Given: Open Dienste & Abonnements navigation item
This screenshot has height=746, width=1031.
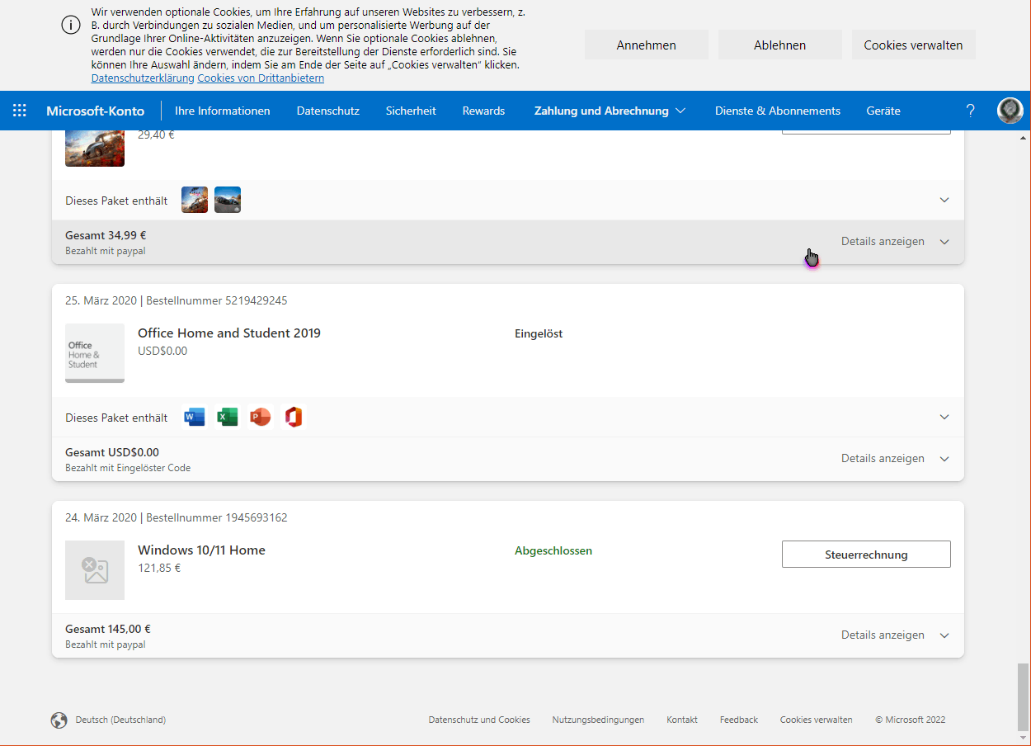Looking at the screenshot, I should point(778,111).
